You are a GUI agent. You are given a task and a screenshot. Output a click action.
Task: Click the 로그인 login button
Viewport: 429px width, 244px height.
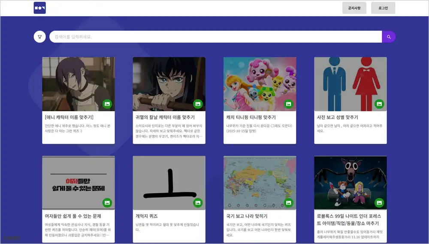tap(383, 8)
